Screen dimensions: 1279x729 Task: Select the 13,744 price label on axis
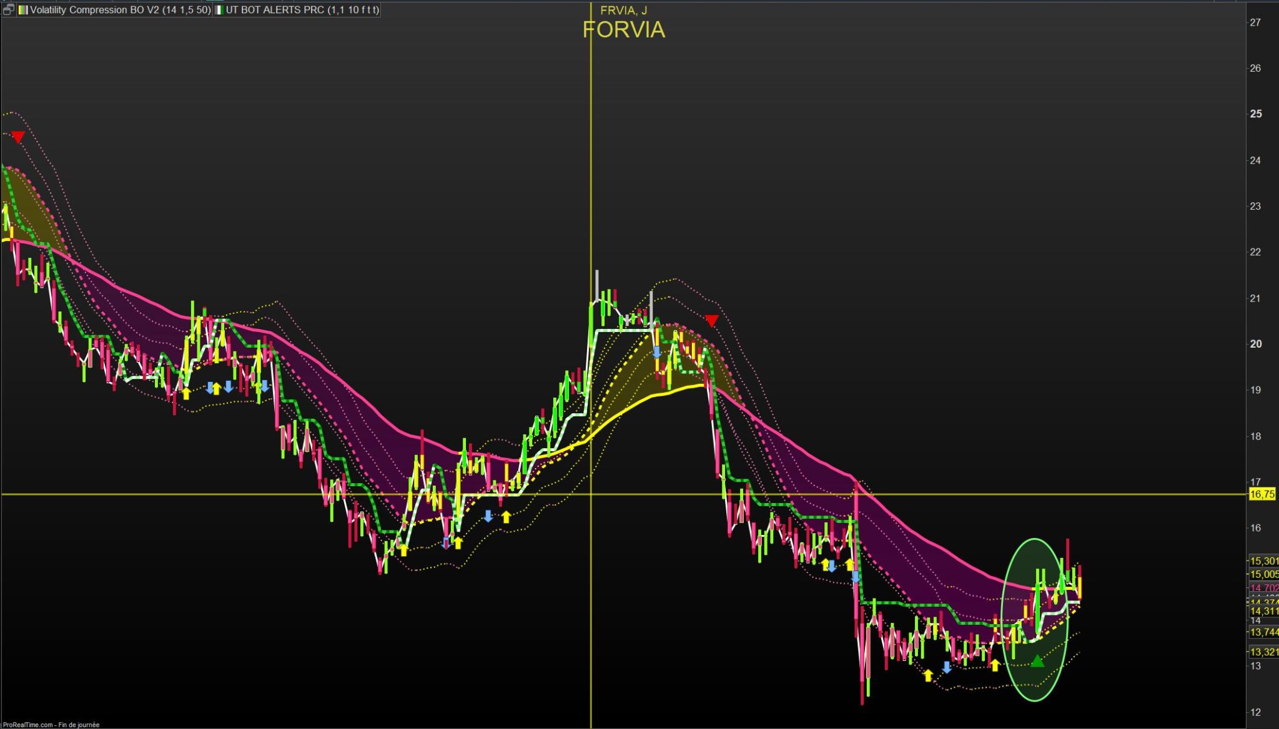tap(1263, 632)
